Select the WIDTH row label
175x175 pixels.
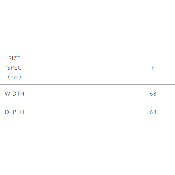(15, 94)
